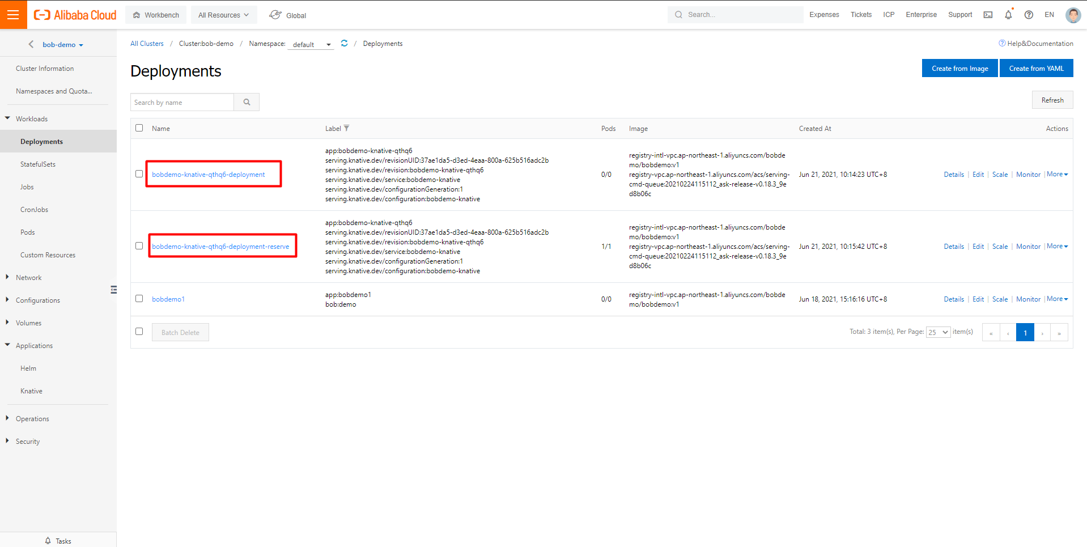
Task: Open the user avatar menu
Action: point(1073,15)
